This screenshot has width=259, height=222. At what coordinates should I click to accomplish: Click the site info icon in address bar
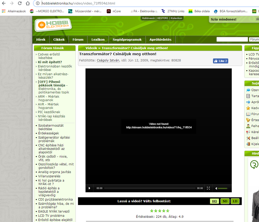tap(38, 3)
